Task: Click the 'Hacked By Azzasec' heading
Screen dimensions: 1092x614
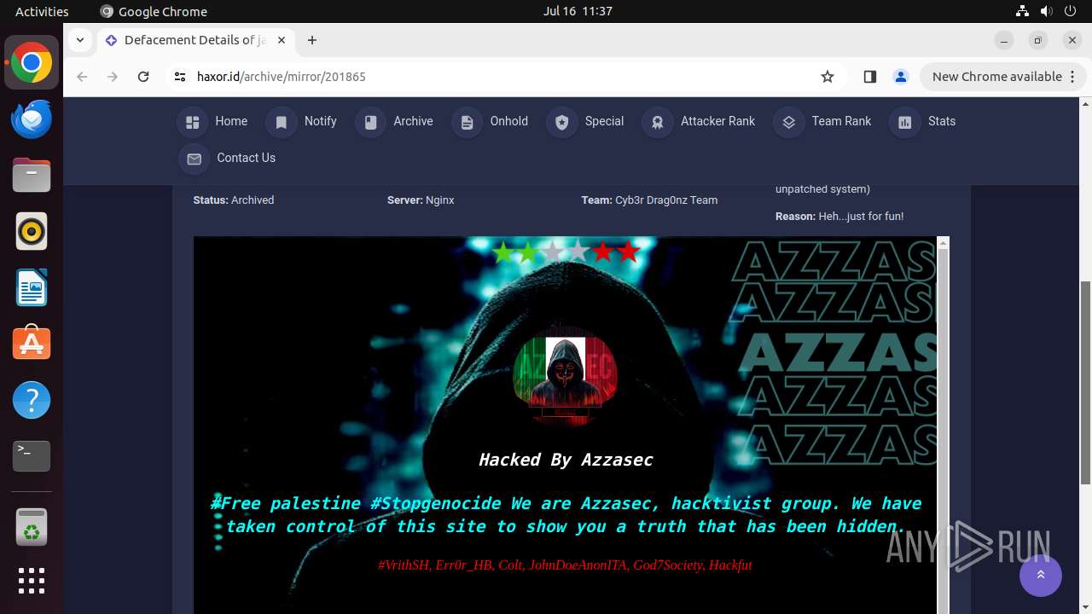Action: (566, 460)
